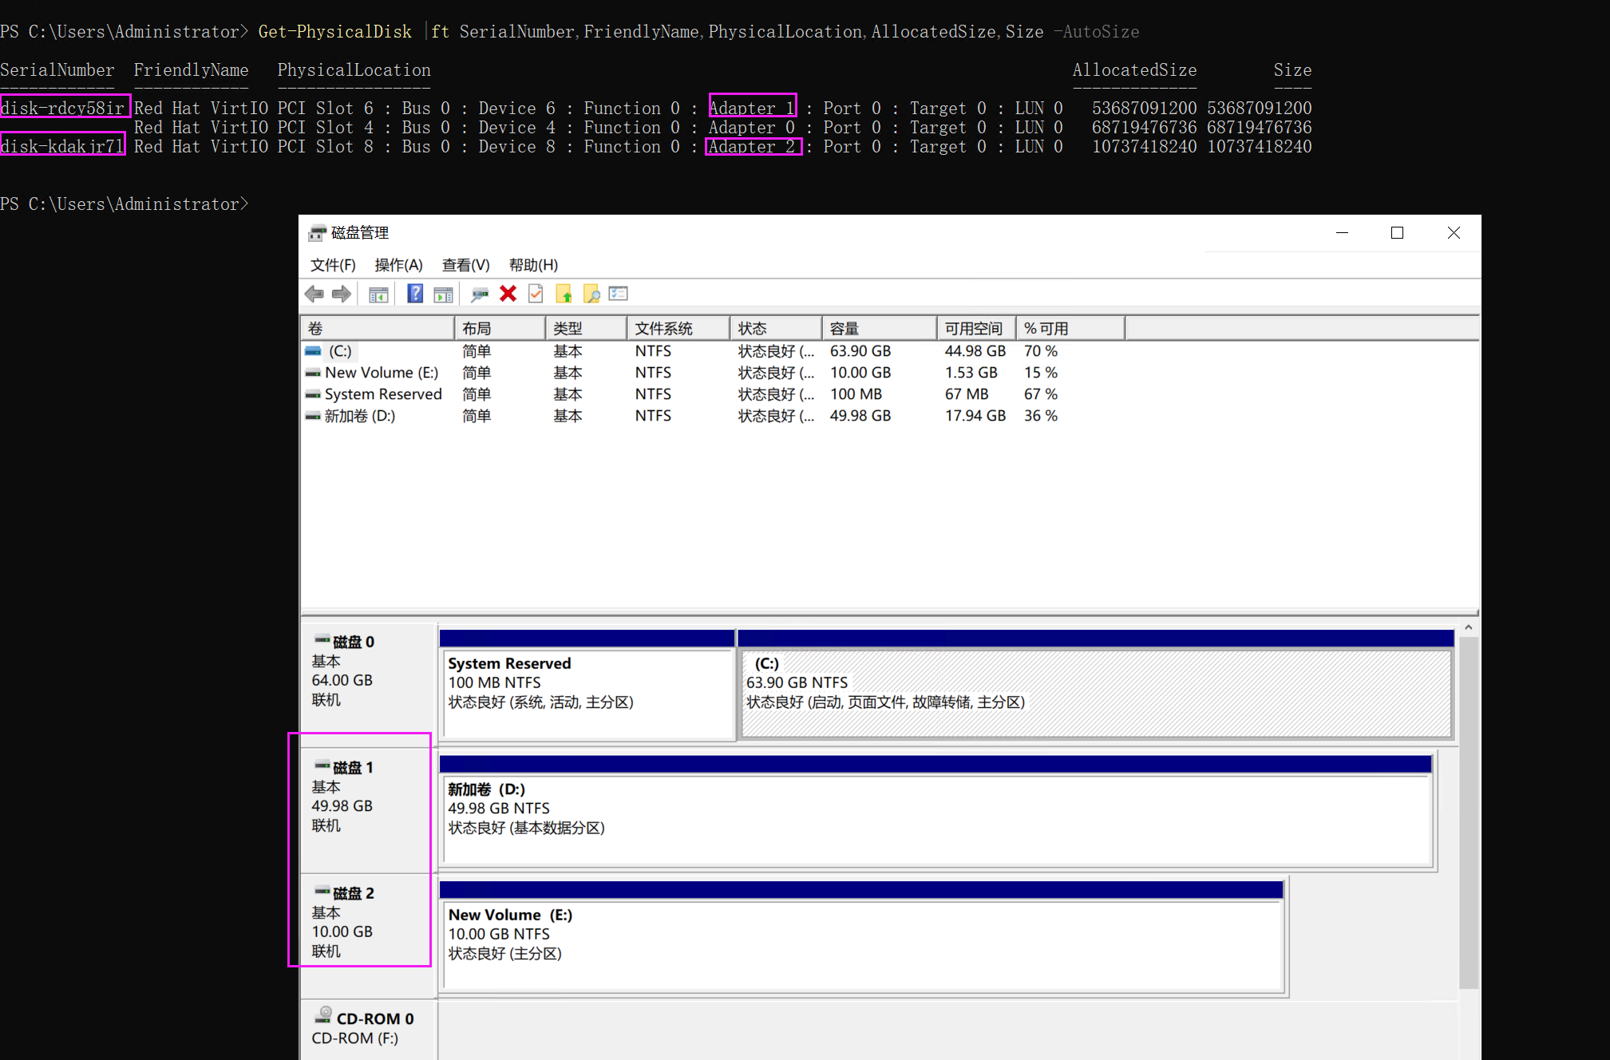Open the 文件(F) menu
This screenshot has width=1610, height=1060.
[332, 265]
